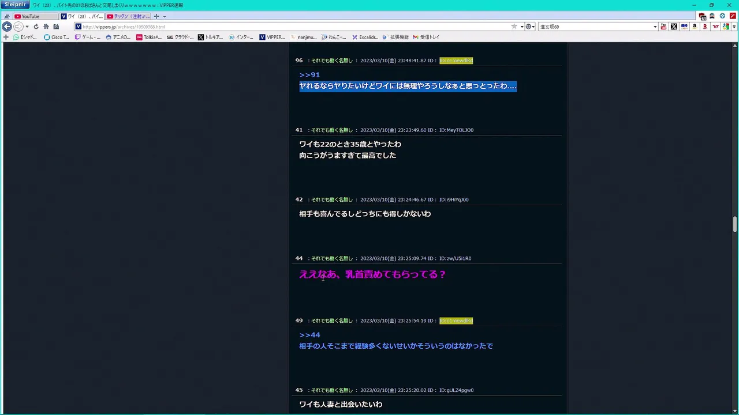Open the 拡張機能 bookmark
The height and width of the screenshot is (415, 739).
[395, 37]
